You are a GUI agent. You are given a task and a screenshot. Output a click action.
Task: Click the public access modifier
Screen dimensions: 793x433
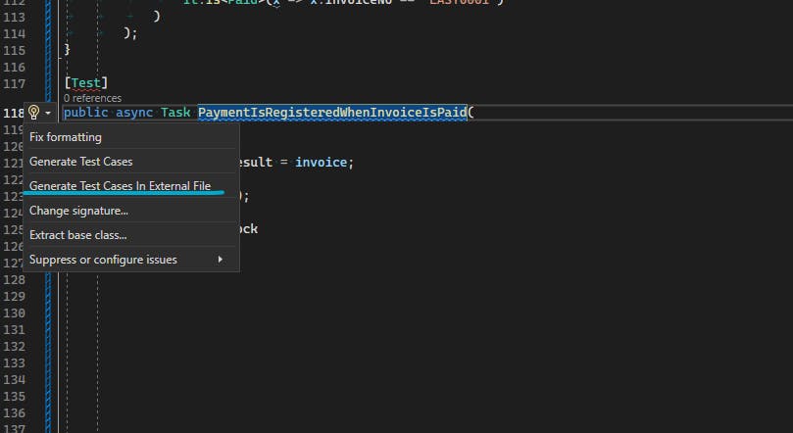[86, 113]
